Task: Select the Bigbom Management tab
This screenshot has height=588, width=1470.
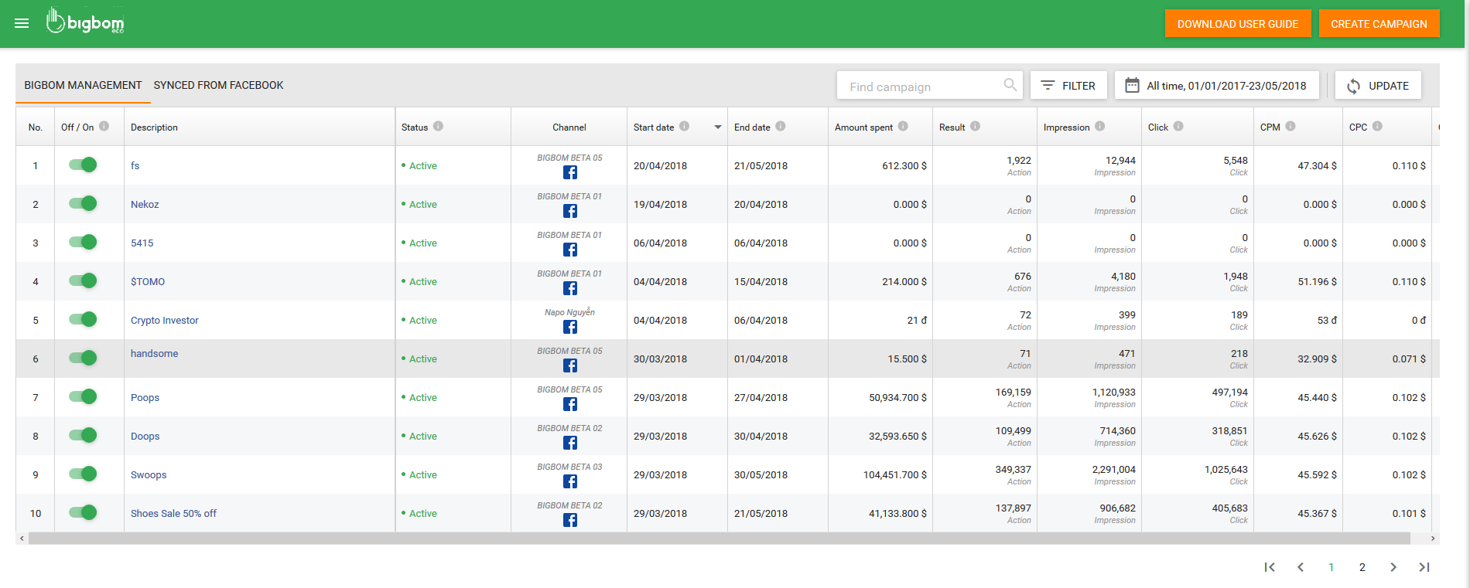Action: tap(83, 85)
